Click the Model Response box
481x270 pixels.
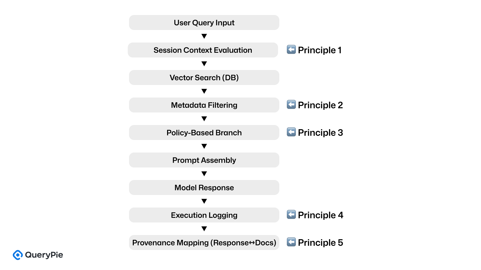click(204, 187)
